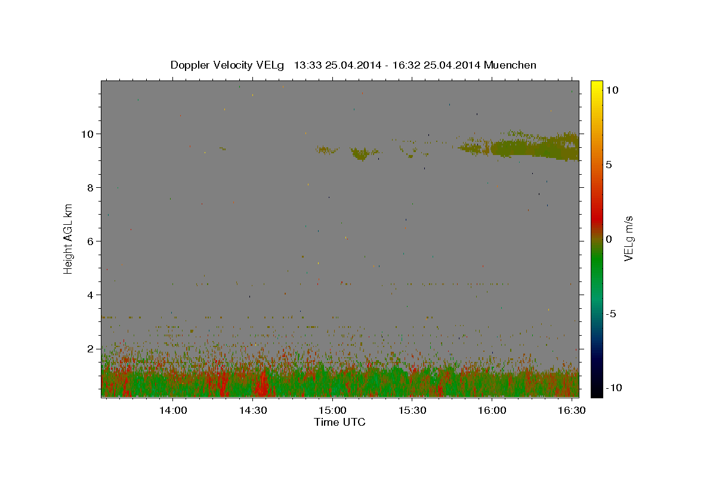Click the plot title 'Doppler Velocity VELg'
The image size is (716, 477).
click(x=227, y=65)
